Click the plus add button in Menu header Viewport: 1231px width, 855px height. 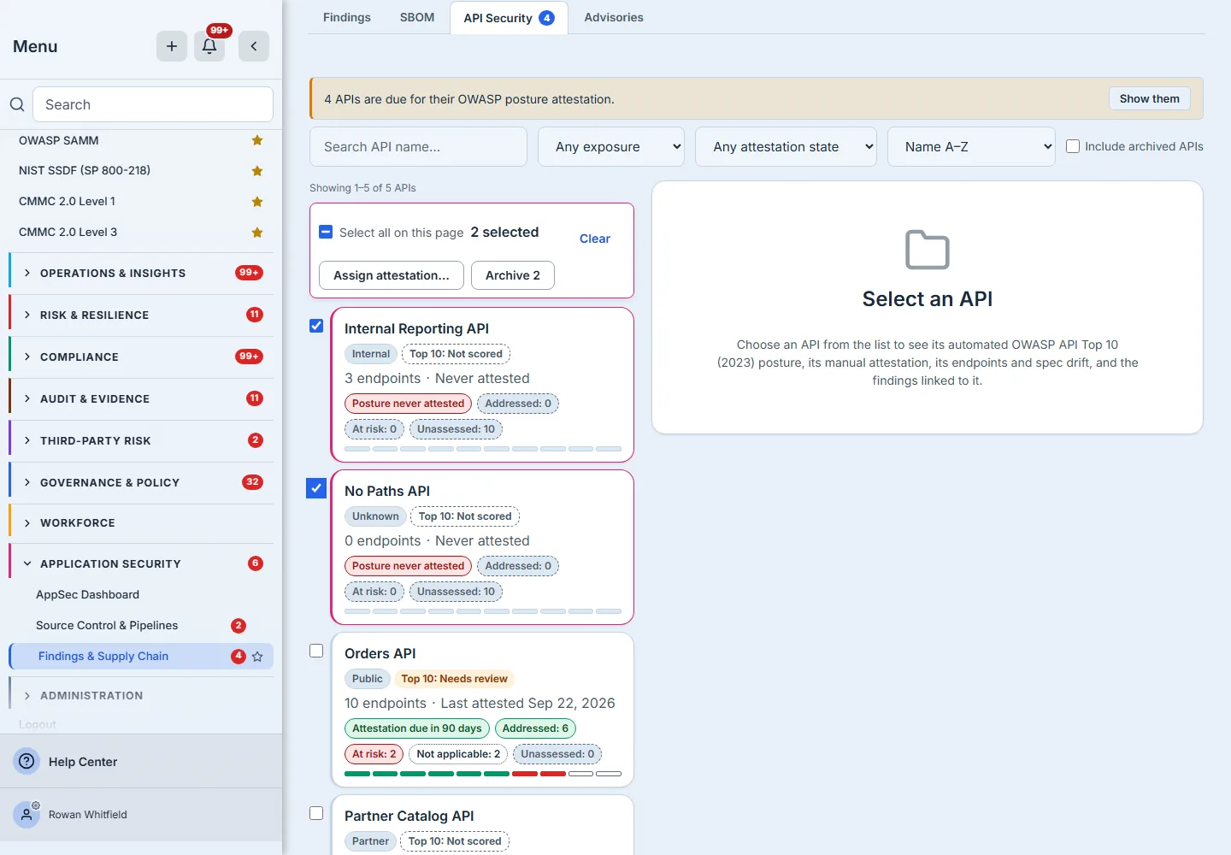172,46
